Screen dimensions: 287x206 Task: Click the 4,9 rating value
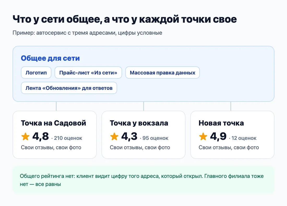click(218, 136)
